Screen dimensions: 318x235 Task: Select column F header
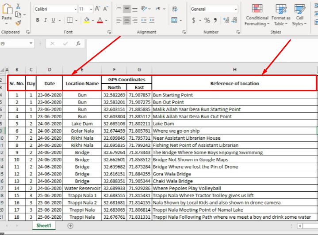114,70
